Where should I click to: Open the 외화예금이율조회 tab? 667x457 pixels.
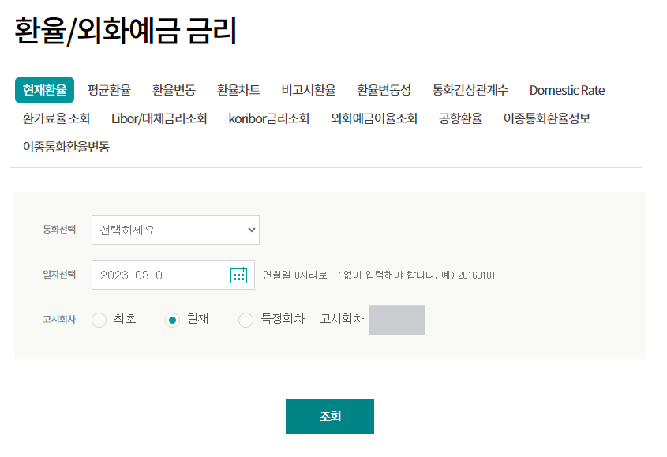(x=374, y=118)
